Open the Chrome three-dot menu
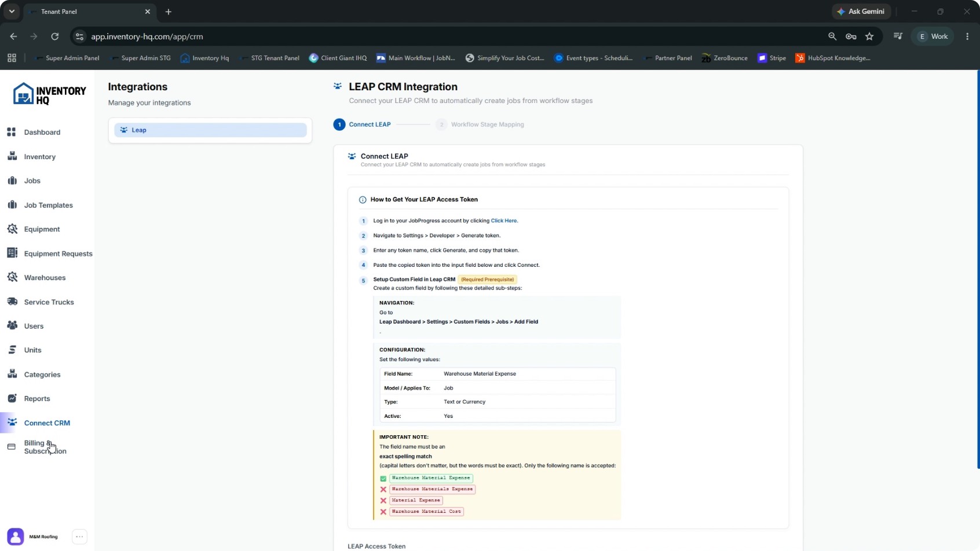 [x=967, y=36]
